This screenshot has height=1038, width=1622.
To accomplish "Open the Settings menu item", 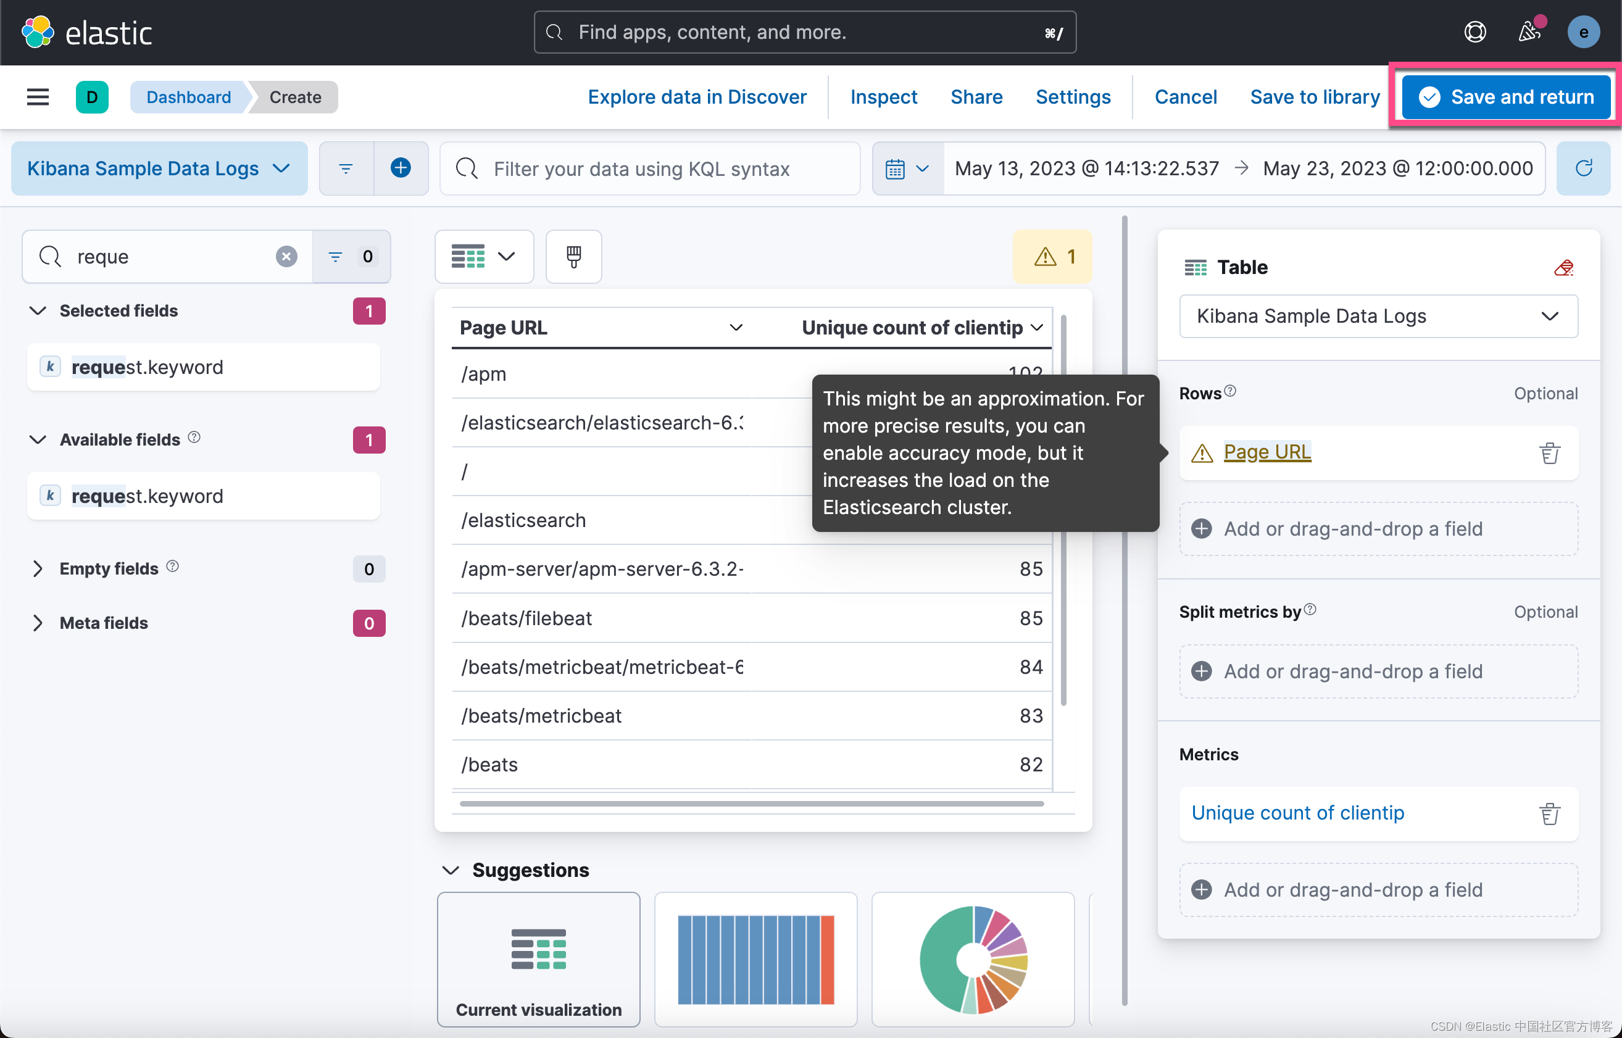I will pos(1073,97).
